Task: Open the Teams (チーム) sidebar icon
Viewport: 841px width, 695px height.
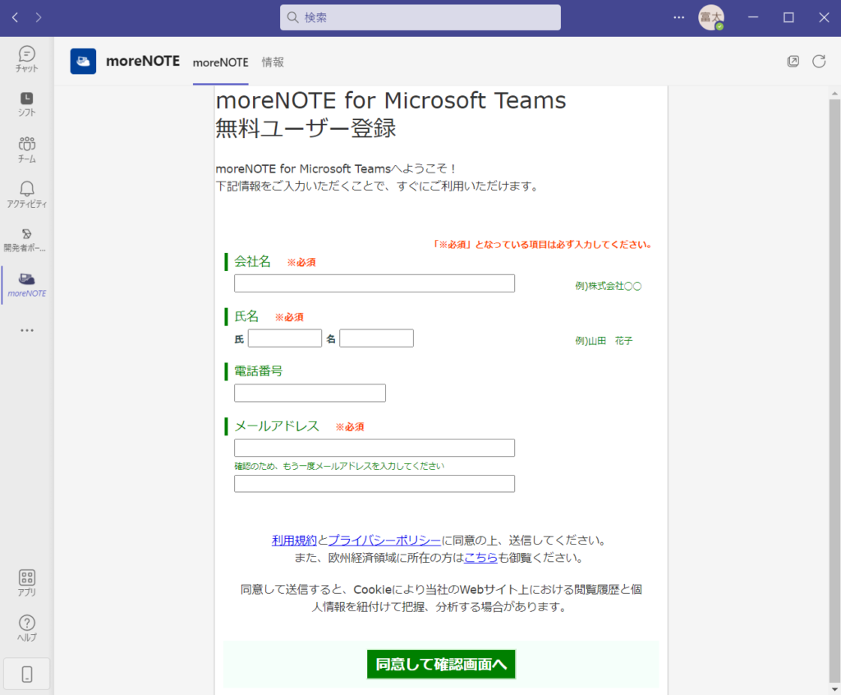Action: click(x=27, y=150)
